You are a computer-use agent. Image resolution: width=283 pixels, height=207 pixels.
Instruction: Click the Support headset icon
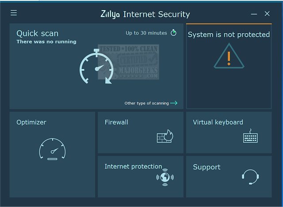click(x=250, y=176)
